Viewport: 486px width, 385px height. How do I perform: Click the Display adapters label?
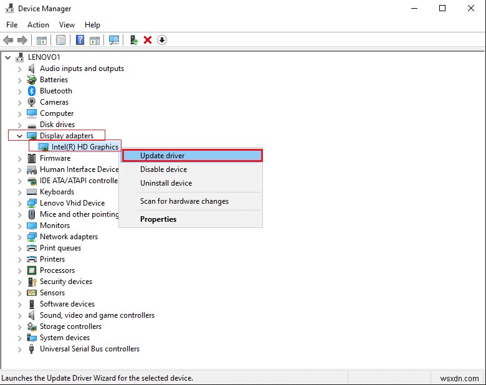(67, 136)
